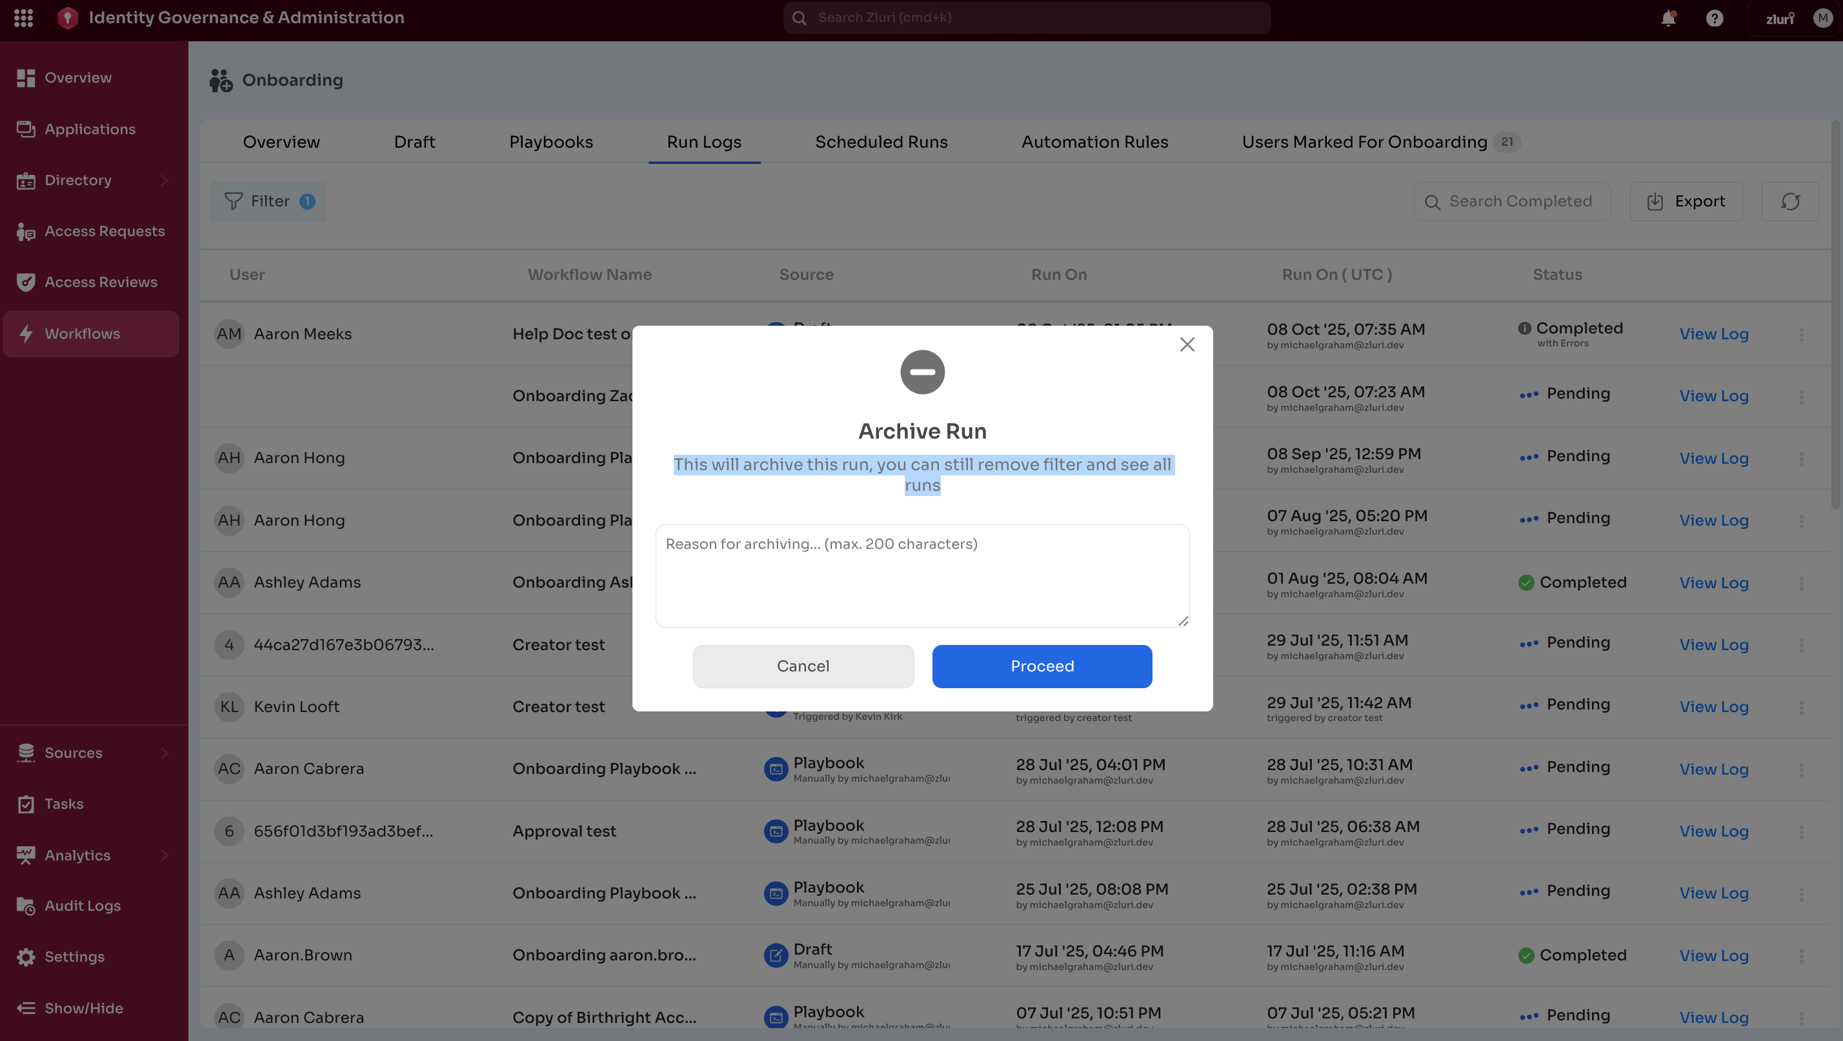Click the Reason for archiving text box

click(921, 575)
